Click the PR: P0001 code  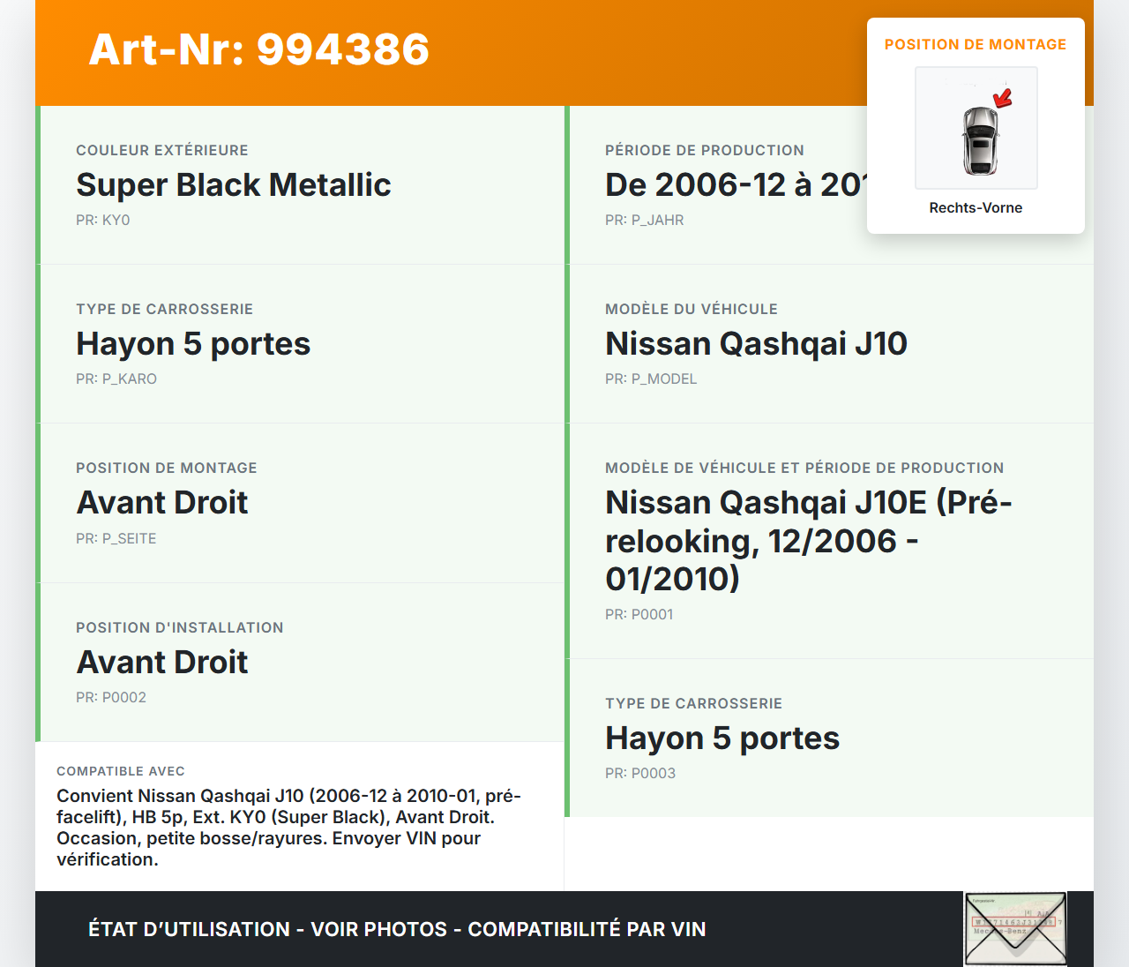pyautogui.click(x=639, y=614)
